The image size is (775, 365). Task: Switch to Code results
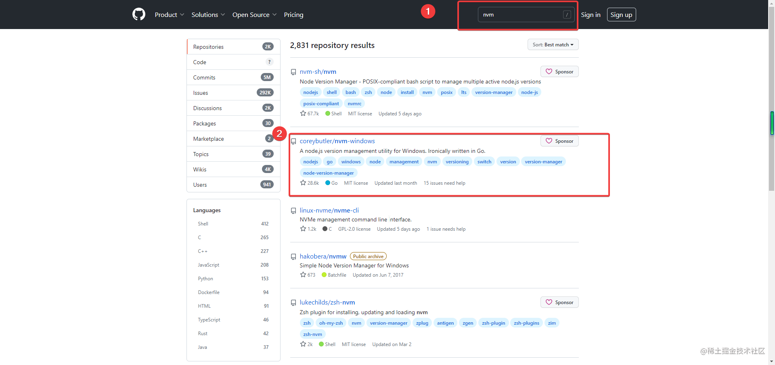[x=233, y=62]
